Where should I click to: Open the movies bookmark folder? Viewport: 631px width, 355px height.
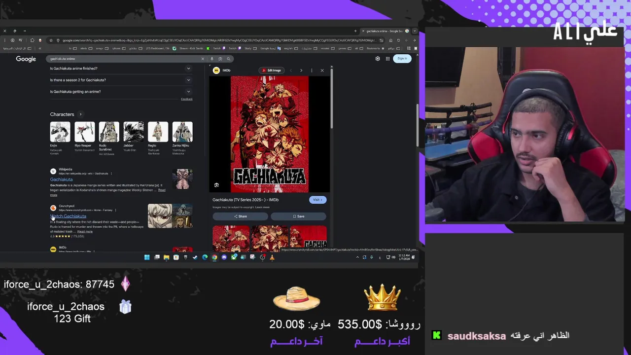click(x=328, y=48)
